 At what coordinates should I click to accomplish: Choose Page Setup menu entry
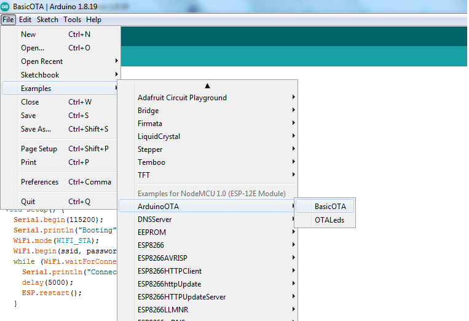[x=60, y=149]
